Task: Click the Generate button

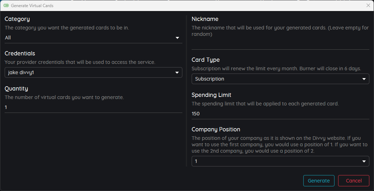Action: 319,181
